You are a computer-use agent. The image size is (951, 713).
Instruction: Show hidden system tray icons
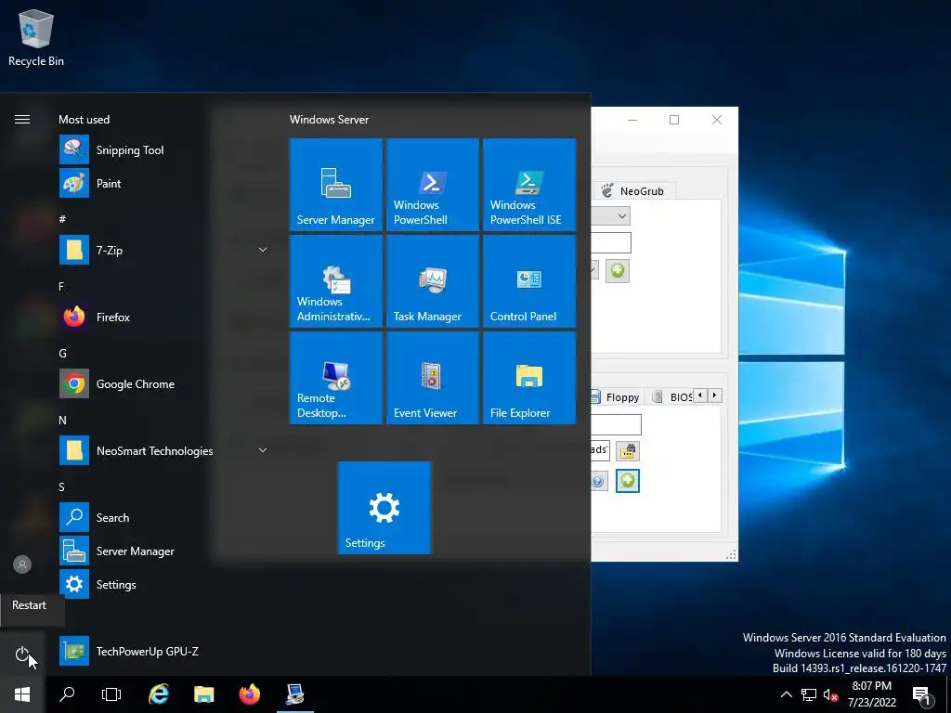[786, 694]
